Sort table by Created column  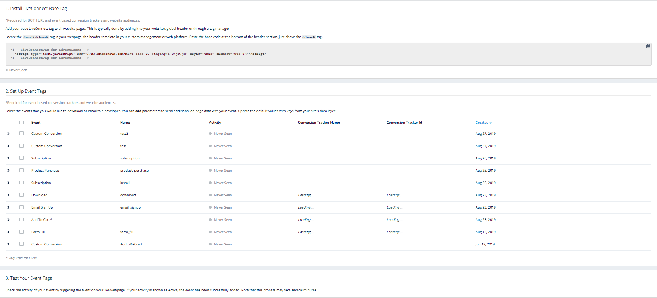click(x=483, y=123)
